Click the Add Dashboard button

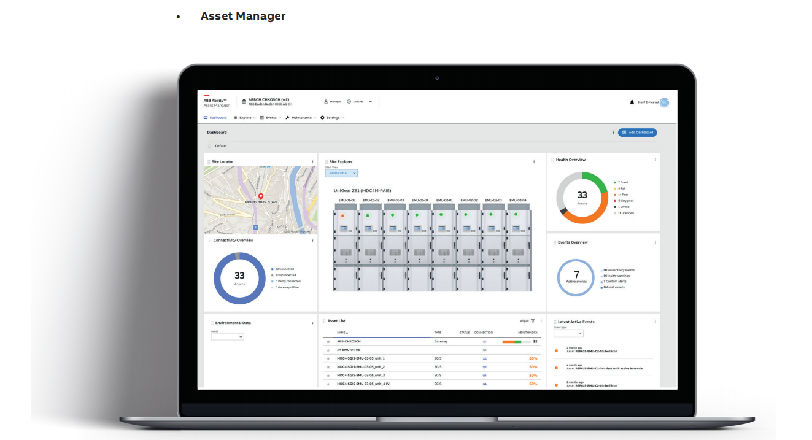[637, 133]
